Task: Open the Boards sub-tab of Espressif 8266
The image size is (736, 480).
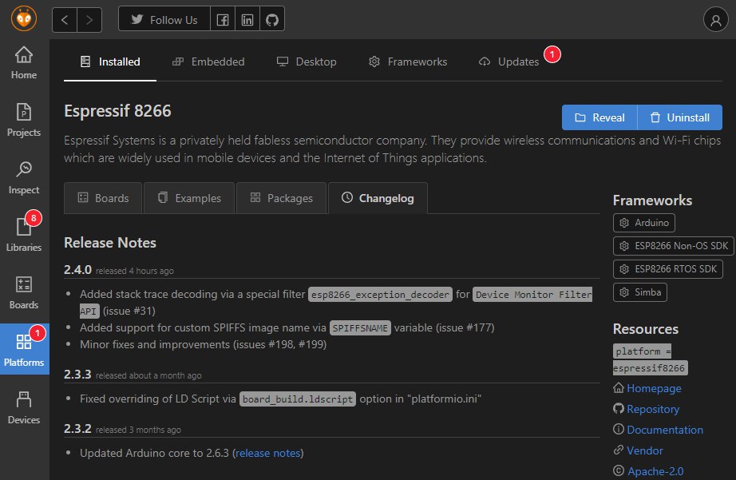Action: click(103, 198)
